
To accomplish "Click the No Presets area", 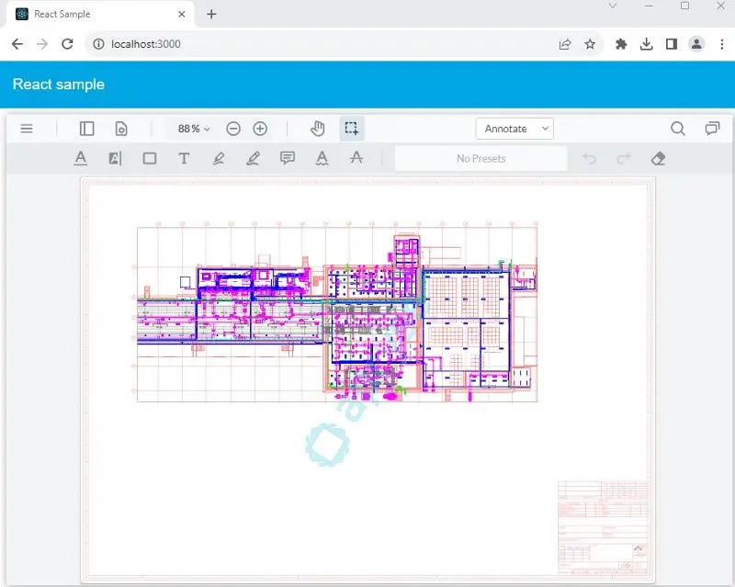I will [481, 159].
